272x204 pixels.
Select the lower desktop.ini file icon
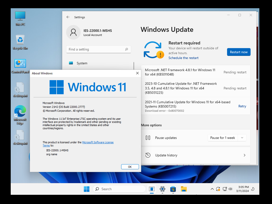click(x=20, y=137)
